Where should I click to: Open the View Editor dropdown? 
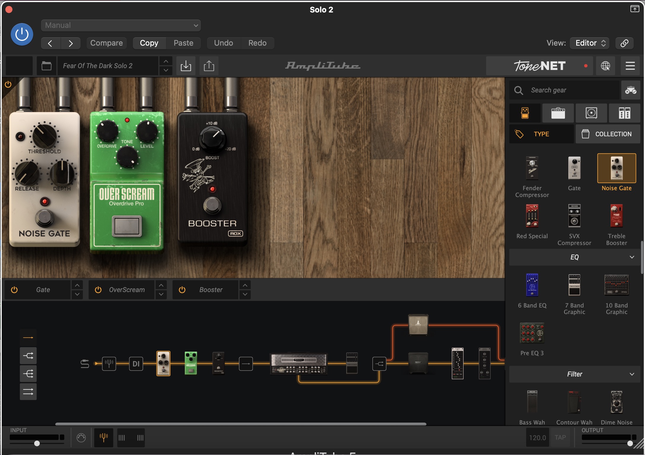pyautogui.click(x=590, y=43)
